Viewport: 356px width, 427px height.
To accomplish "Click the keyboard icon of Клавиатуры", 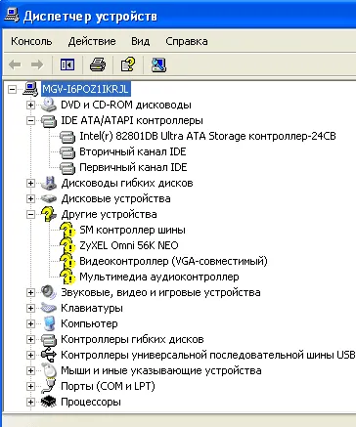I will (x=49, y=308).
